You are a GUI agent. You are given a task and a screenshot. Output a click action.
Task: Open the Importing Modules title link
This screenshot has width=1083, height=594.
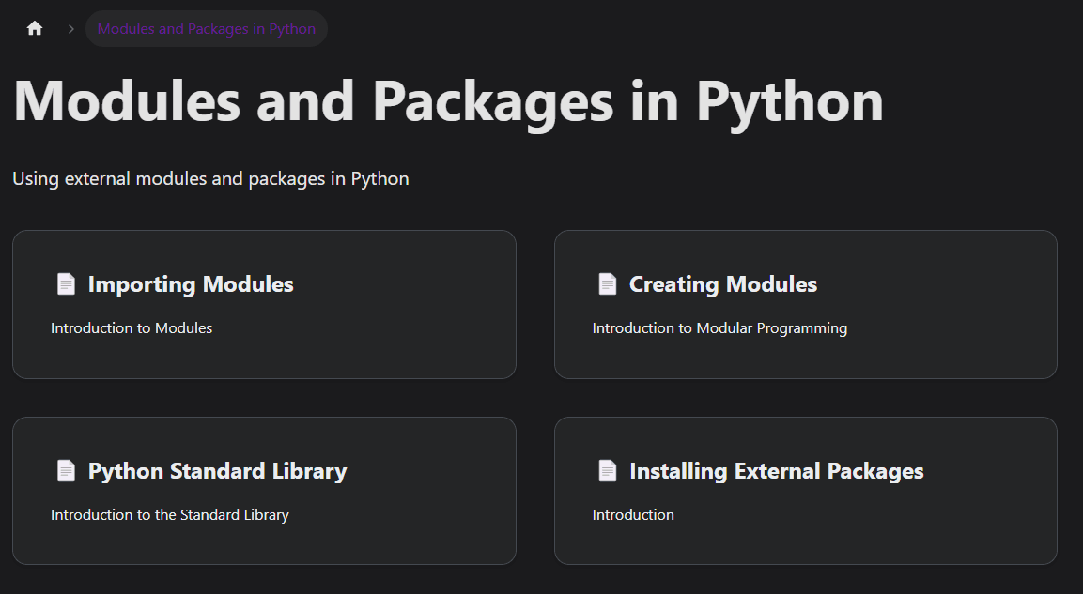click(x=191, y=284)
